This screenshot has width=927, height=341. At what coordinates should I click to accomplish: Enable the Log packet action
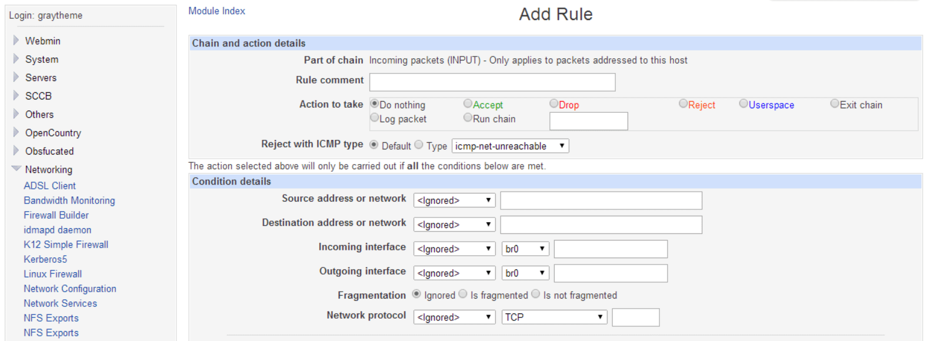pos(374,117)
